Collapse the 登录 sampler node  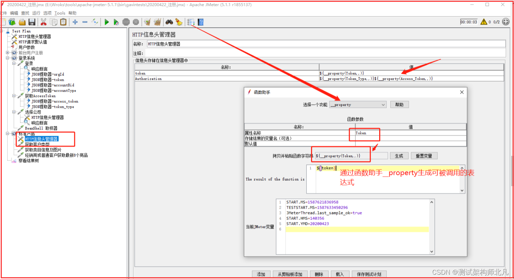tap(14, 63)
